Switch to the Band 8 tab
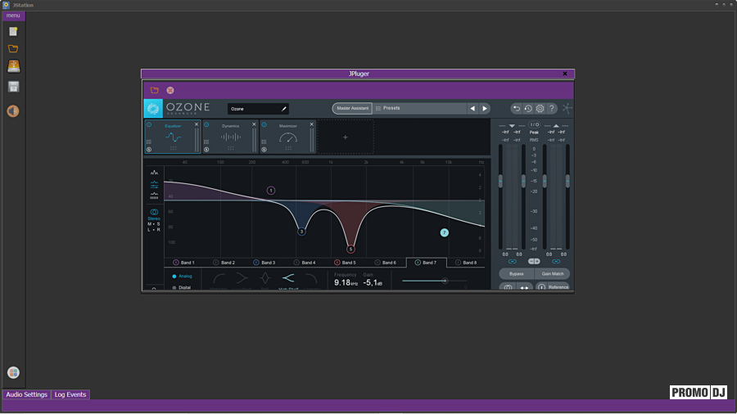 pyautogui.click(x=466, y=263)
